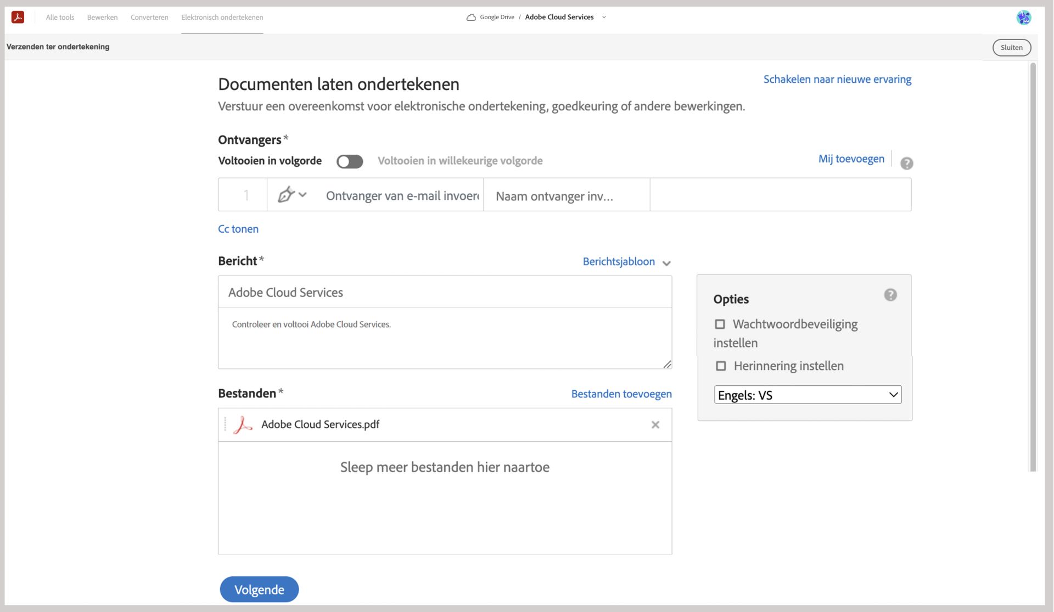
Task: Toggle the Voltooien in volgorde switch
Action: pos(349,161)
